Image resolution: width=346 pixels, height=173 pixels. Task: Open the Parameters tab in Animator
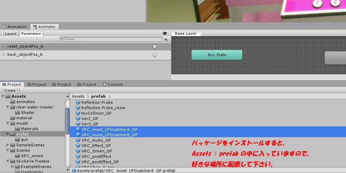tap(31, 34)
